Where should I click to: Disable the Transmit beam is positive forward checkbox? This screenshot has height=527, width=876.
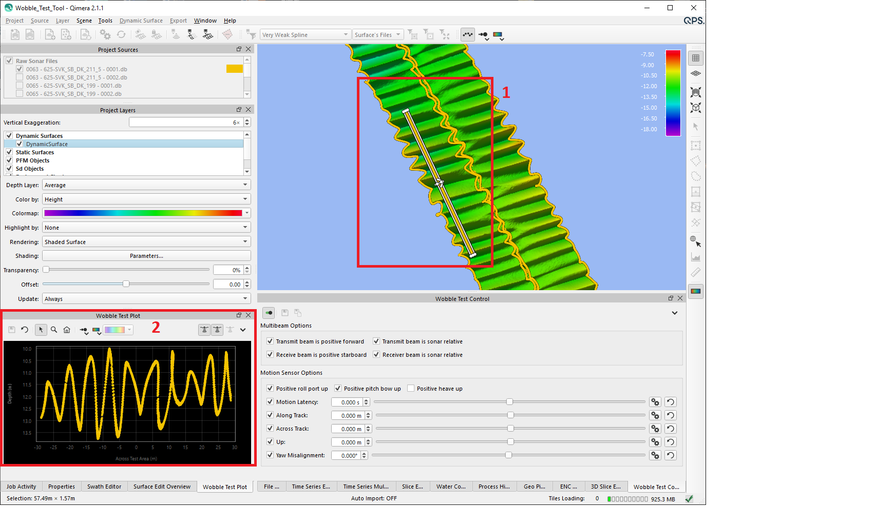(x=270, y=341)
